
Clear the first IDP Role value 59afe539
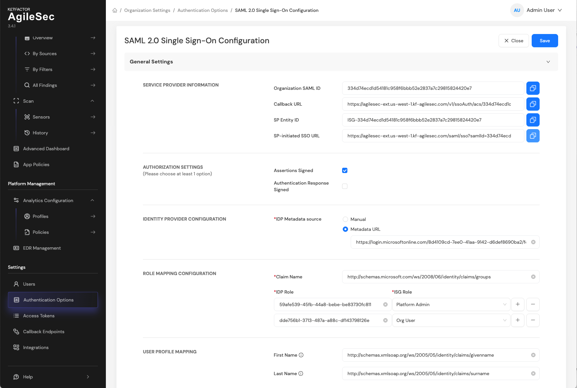pyautogui.click(x=385, y=304)
